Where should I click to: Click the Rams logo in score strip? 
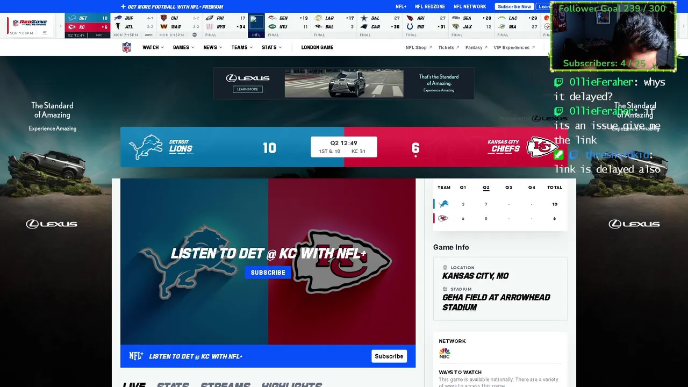click(318, 18)
